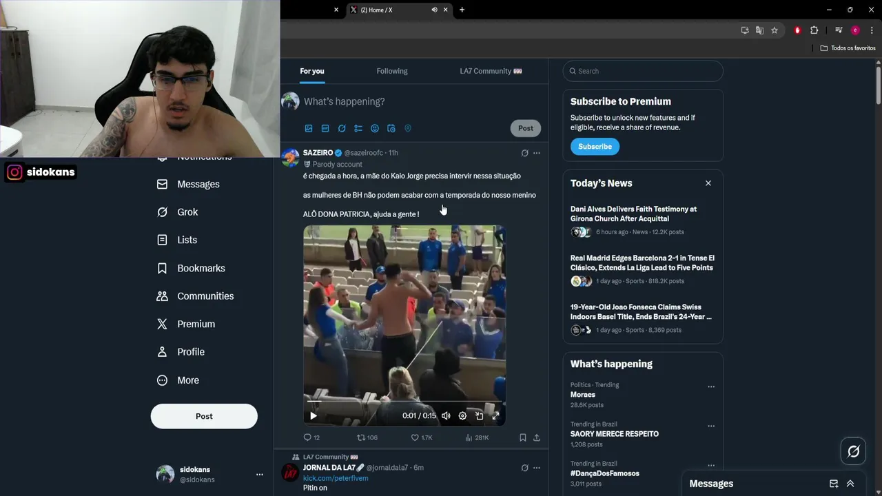Open options for #DançaDosFamosos trend

click(711, 465)
